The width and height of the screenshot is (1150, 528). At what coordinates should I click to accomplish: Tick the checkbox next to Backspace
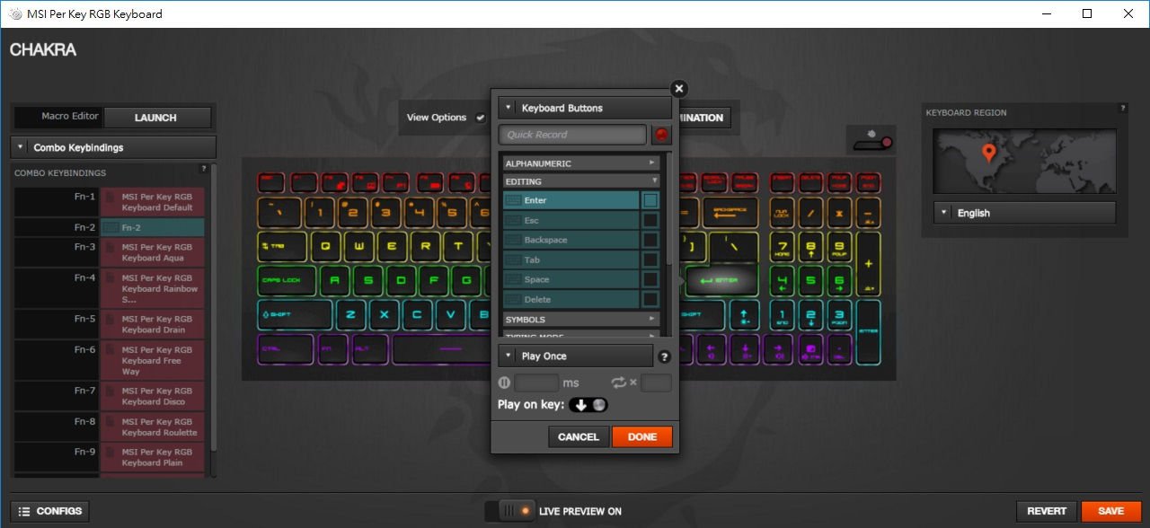[x=650, y=240]
